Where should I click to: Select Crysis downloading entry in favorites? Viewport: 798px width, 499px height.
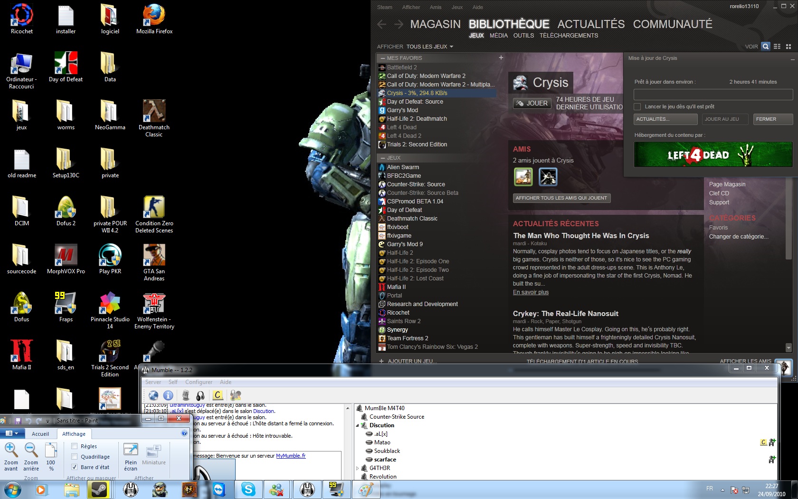[437, 93]
